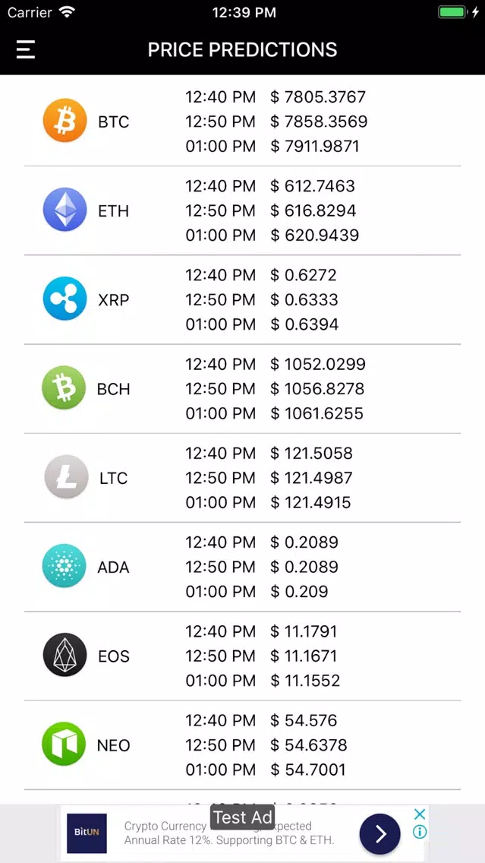Tap the XRP 12:50 PM price $0.6333
This screenshot has height=863, width=485.
point(304,299)
